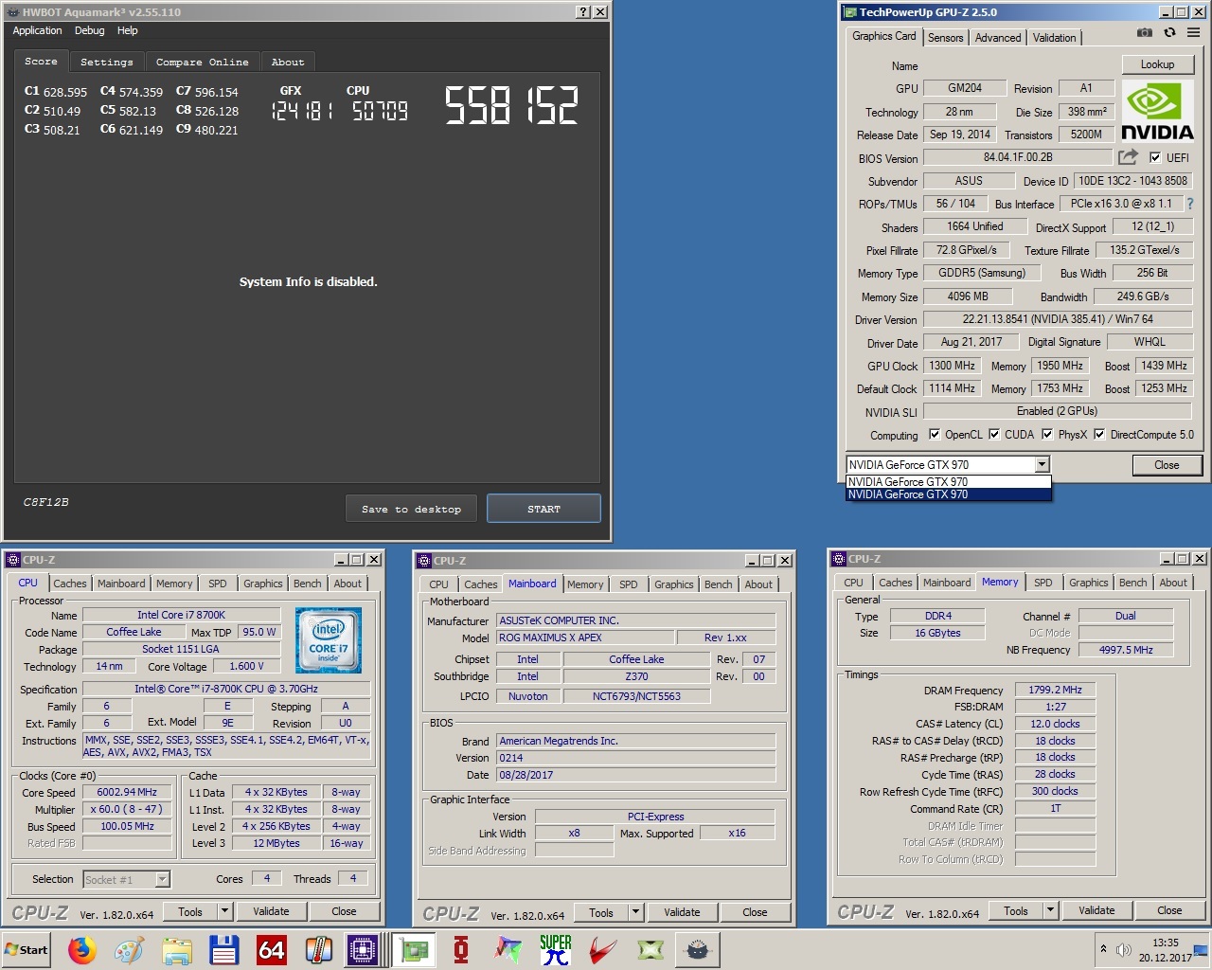This screenshot has height=970, width=1212.
Task: Click the BIOS export share icon
Action: pos(1128,157)
